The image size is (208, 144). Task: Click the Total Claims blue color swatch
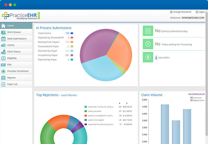pos(72,33)
